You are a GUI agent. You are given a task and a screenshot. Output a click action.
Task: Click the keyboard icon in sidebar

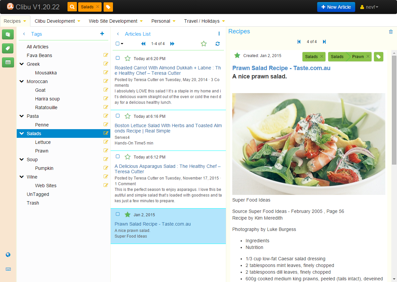pyautogui.click(x=8, y=269)
